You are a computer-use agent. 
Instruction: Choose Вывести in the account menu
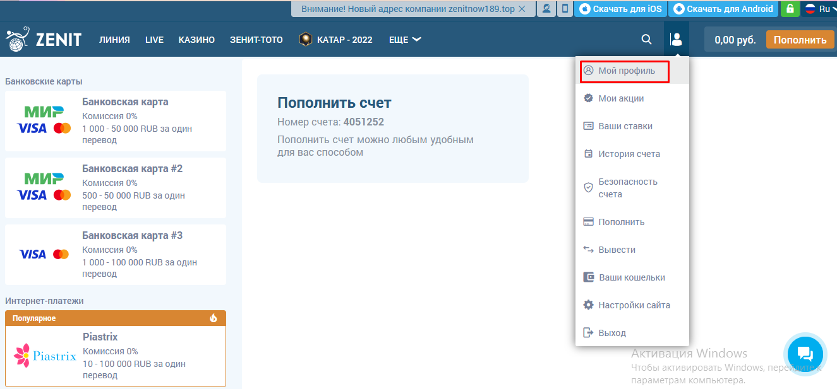617,250
